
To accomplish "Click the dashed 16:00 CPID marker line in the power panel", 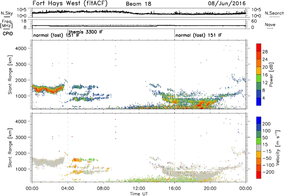I will 175,74.
